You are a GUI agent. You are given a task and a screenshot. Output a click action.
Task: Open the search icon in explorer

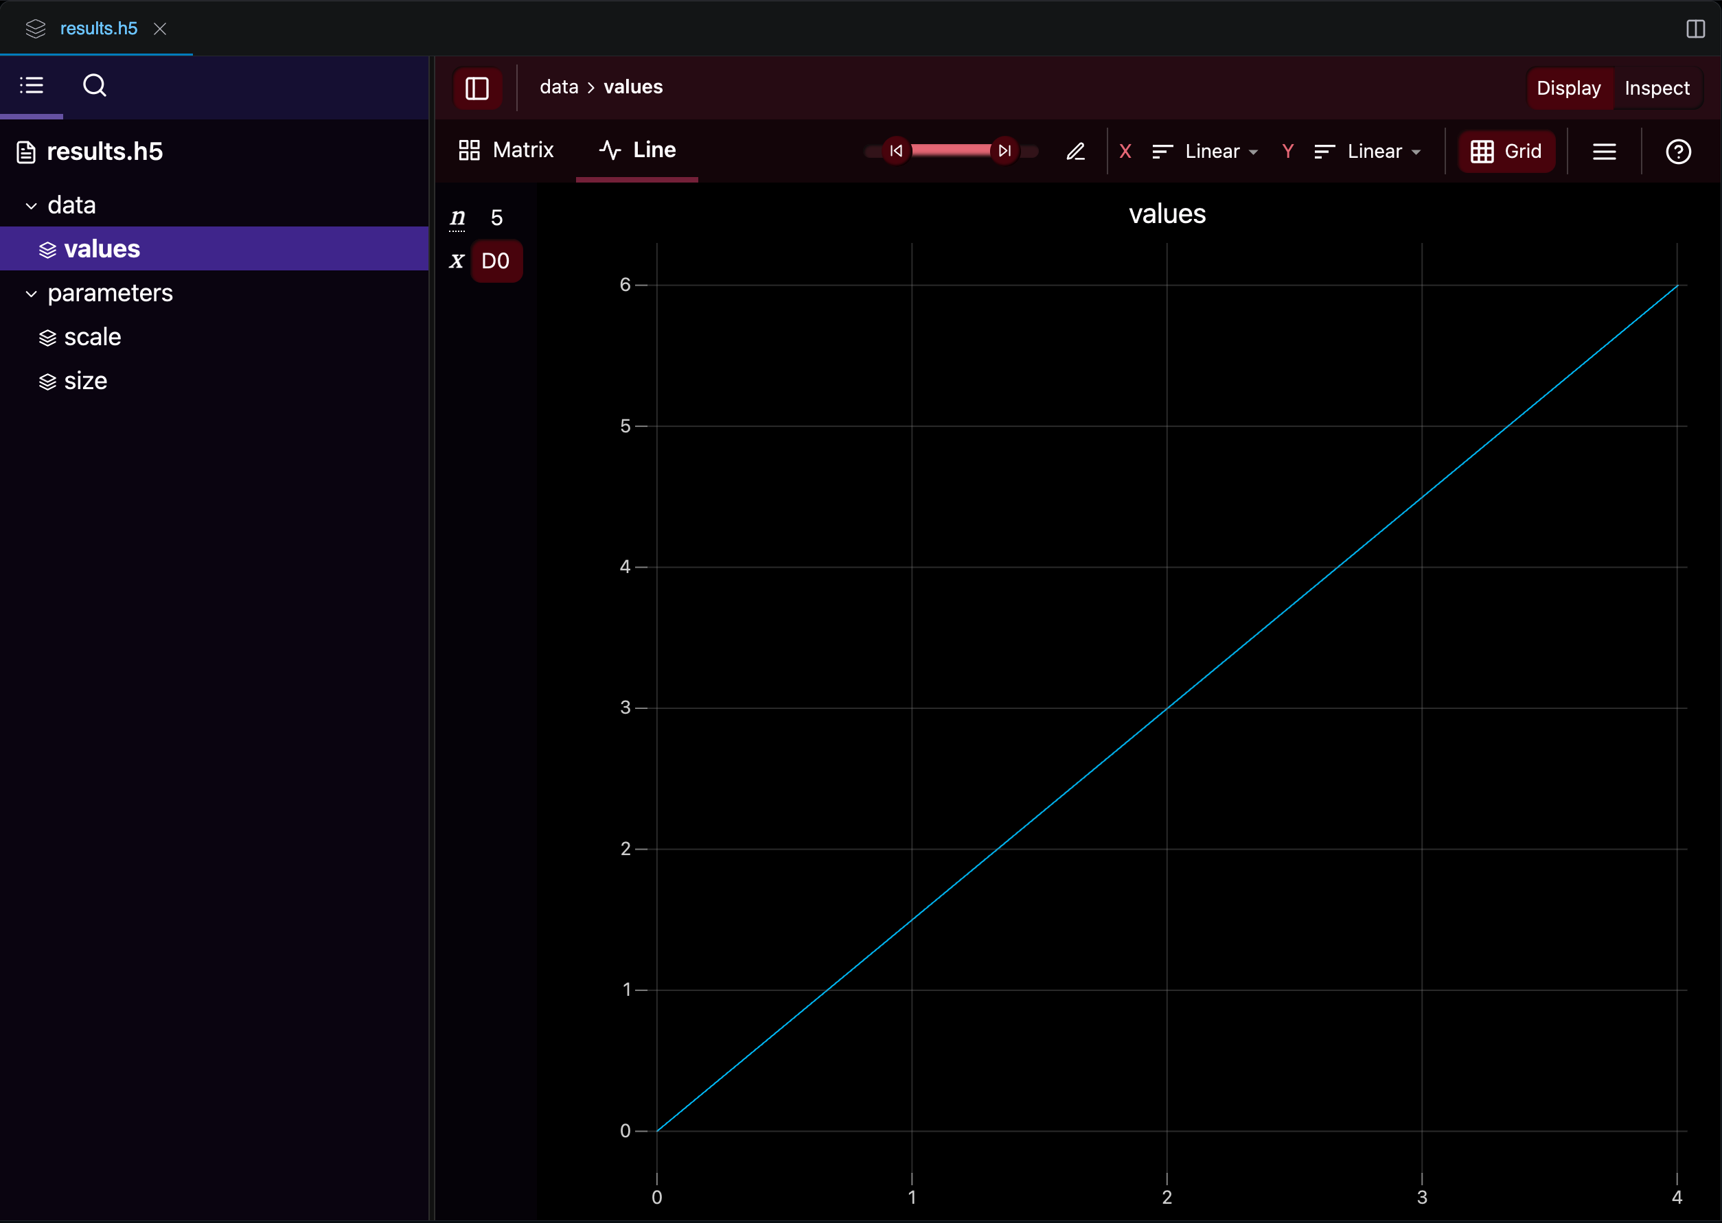(94, 85)
